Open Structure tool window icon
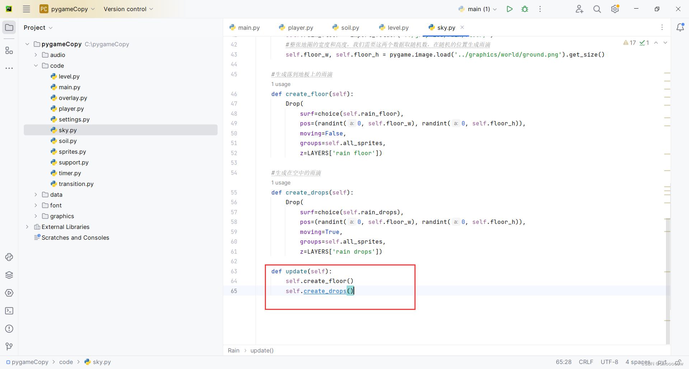 [9, 51]
